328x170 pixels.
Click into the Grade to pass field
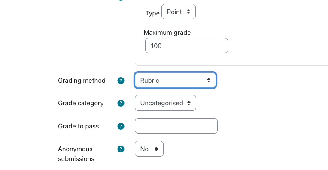click(176, 126)
